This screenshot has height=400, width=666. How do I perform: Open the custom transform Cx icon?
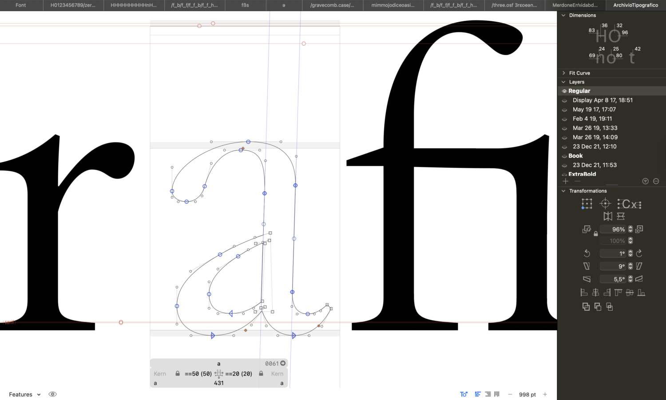click(629, 204)
